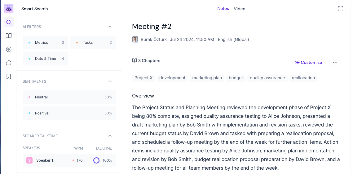Click the Speaker 1 talktime ring indicator
This screenshot has width=353, height=174.
tap(96, 160)
